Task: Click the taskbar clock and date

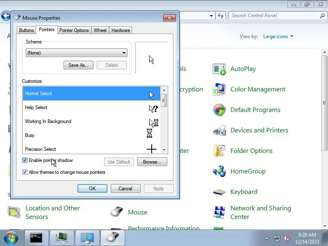Action: [307, 238]
